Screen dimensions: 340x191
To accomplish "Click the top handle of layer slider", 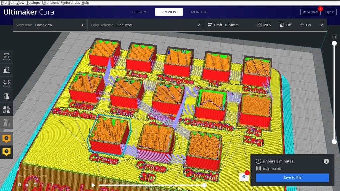I will point(334,43).
